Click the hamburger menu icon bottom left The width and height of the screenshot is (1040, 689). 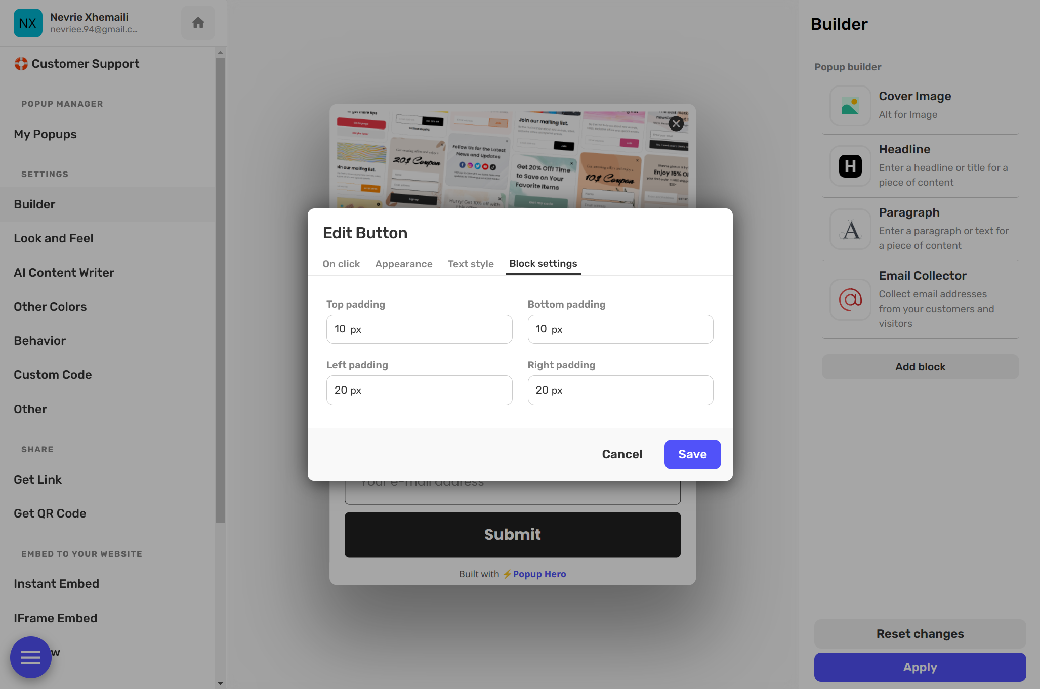(x=31, y=657)
